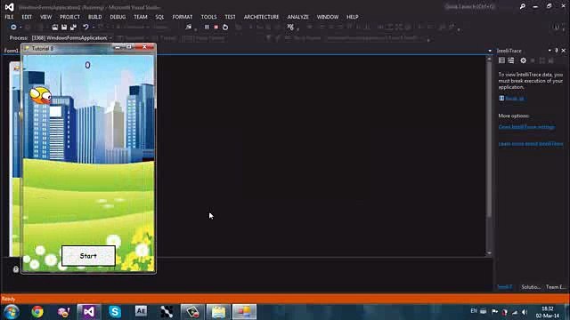
Task: Open the FILE menu
Action: (x=9, y=17)
